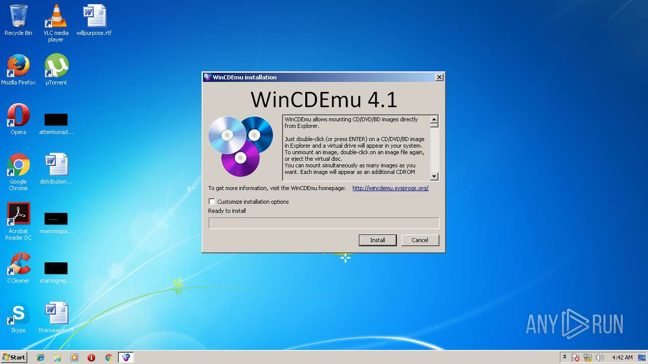
Task: Select Mozilla Firefox desktop shortcut
Action: 18,70
